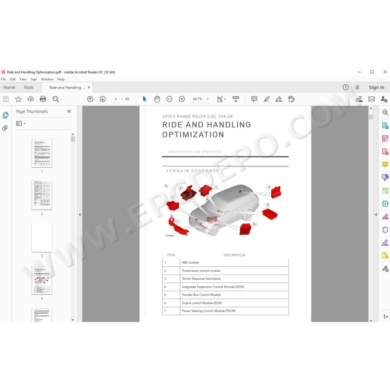The image size is (390, 390).
Task: Select the highlight text pen tool
Action: [267, 99]
